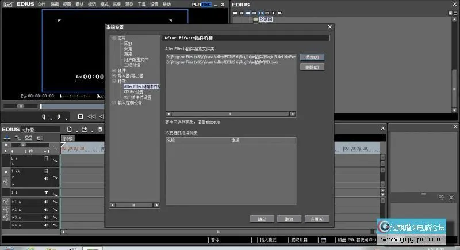Toggle title mute on track 1 T
The height and width of the screenshot is (250, 460).
(46, 193)
